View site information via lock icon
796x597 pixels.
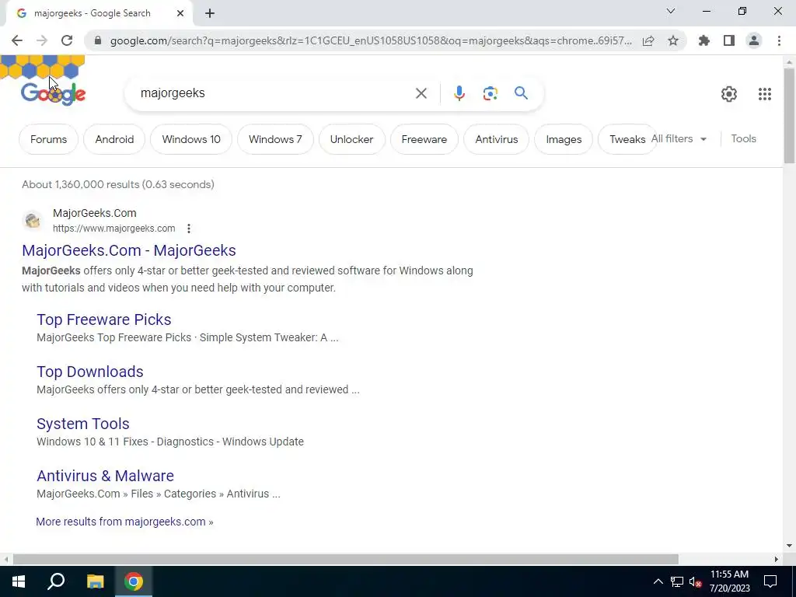(x=98, y=40)
